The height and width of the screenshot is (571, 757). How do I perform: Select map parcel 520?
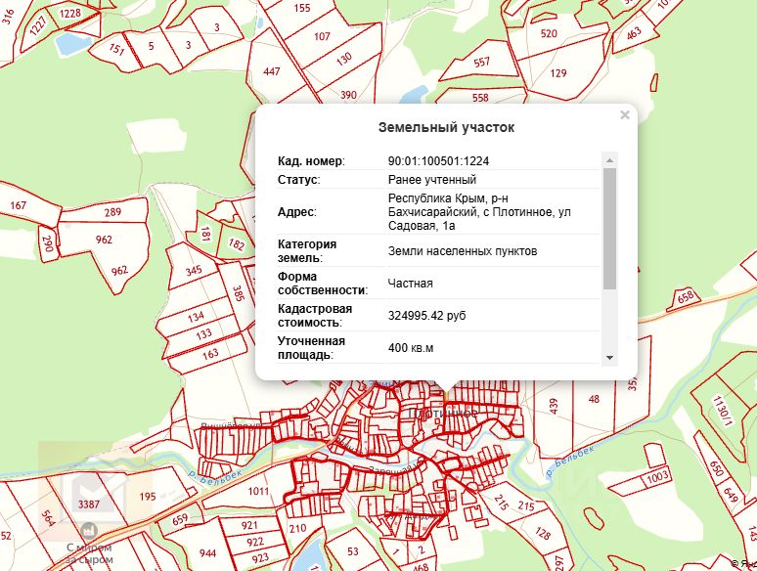[x=549, y=33]
